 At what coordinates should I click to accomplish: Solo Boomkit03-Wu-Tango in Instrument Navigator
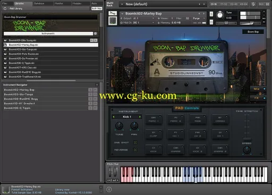(x=90, y=95)
